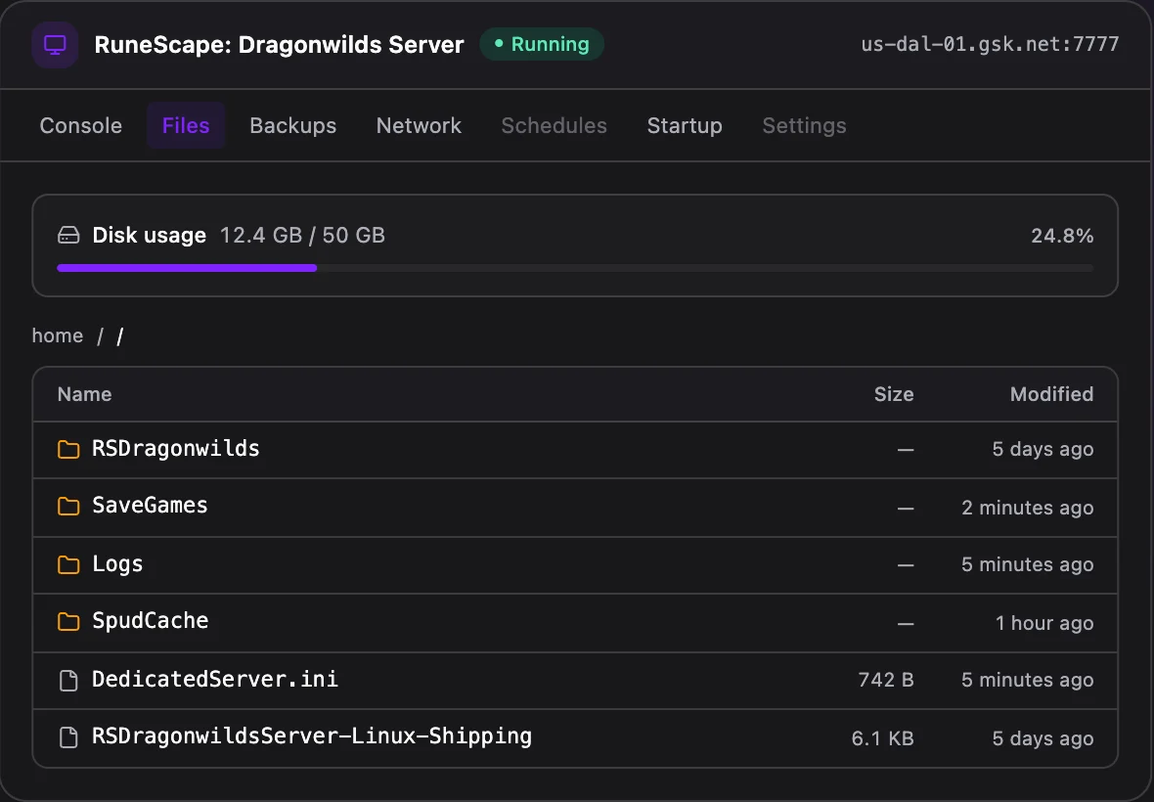Click the DedicatedServer.ini file icon
The height and width of the screenshot is (802, 1154).
pos(68,680)
